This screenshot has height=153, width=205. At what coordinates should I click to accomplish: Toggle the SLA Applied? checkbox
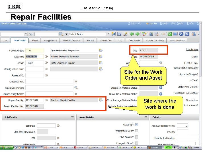tap(136, 137)
